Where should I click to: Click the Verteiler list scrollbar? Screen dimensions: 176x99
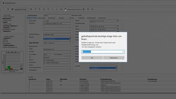coord(116,68)
